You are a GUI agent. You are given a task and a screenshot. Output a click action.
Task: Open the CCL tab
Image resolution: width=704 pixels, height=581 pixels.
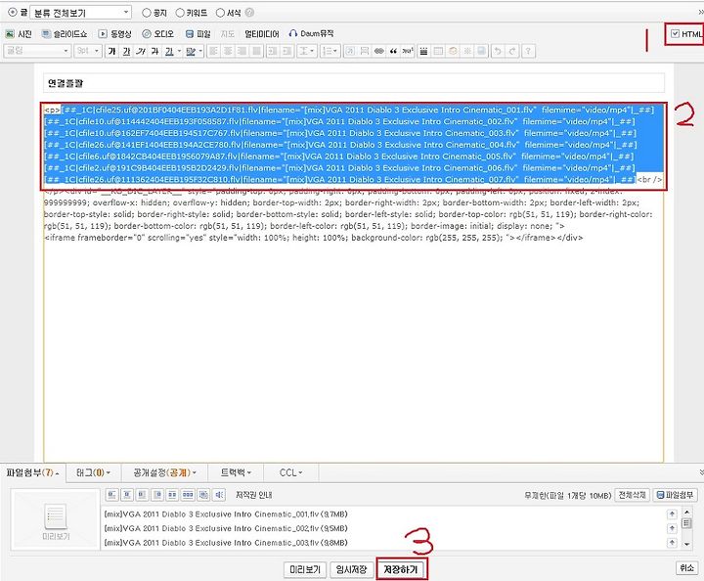coord(291,472)
